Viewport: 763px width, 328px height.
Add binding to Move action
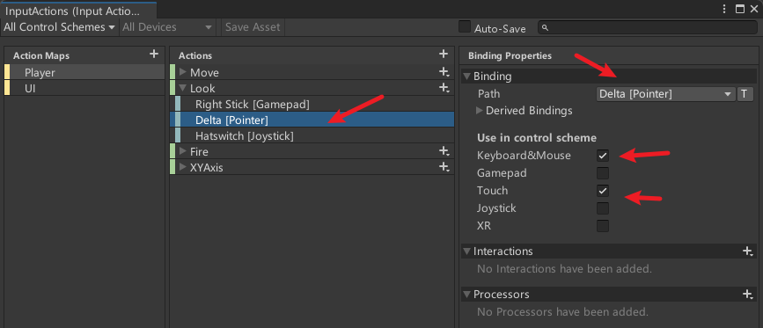444,72
